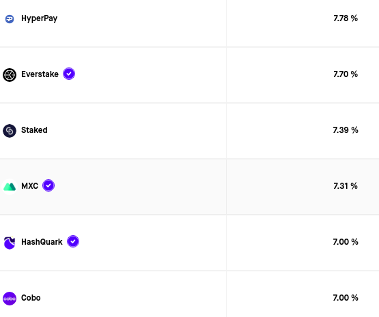Select the 7.78 % reward value

(x=346, y=18)
